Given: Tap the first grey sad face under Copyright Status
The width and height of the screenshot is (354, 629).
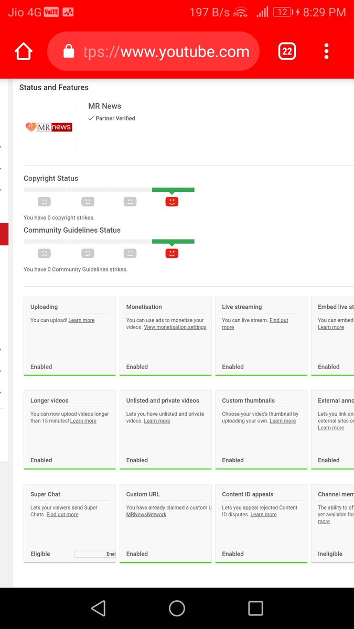Looking at the screenshot, I should tap(45, 202).
